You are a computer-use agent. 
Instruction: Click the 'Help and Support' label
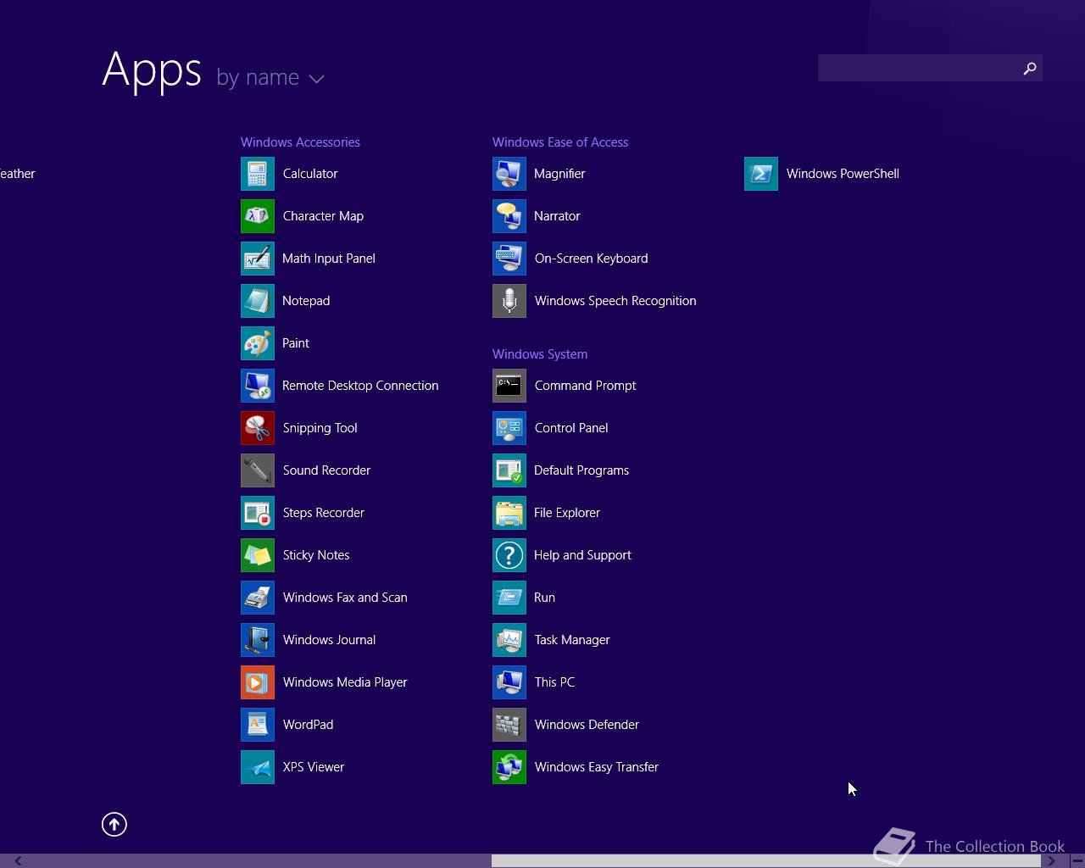coord(582,555)
